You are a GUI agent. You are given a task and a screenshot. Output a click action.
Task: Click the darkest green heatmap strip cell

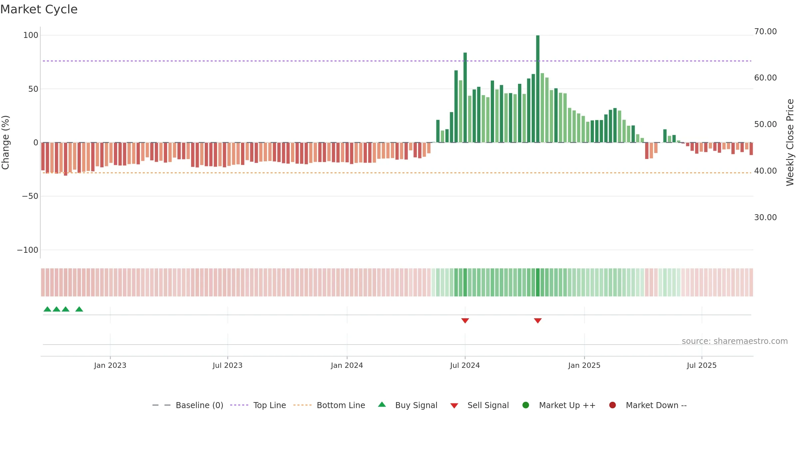[x=538, y=282]
